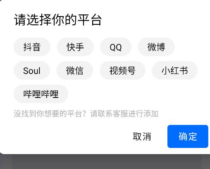Viewport: 210px width, 169px height.
Task: Pick the QQ platform option
Action: 116,47
